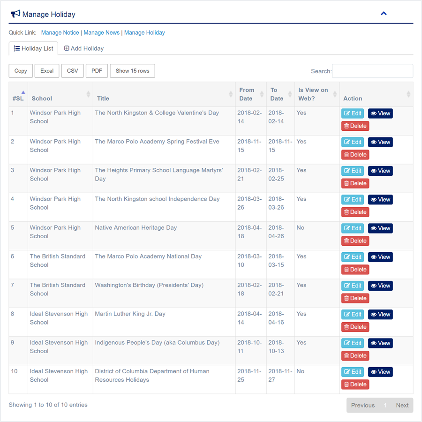Open the Show 15 rows dropdown
This screenshot has height=422, width=422.
click(132, 71)
